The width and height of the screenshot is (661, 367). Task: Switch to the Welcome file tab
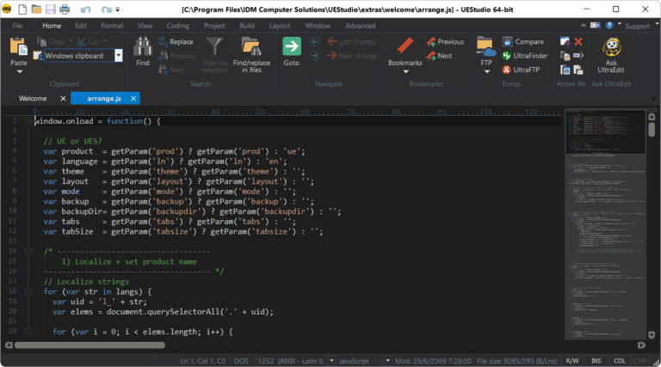click(33, 99)
